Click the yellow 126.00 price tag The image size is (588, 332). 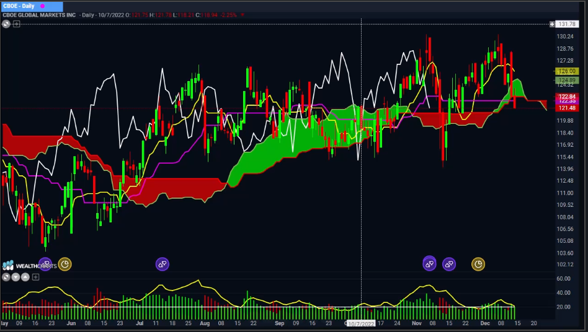click(x=567, y=71)
